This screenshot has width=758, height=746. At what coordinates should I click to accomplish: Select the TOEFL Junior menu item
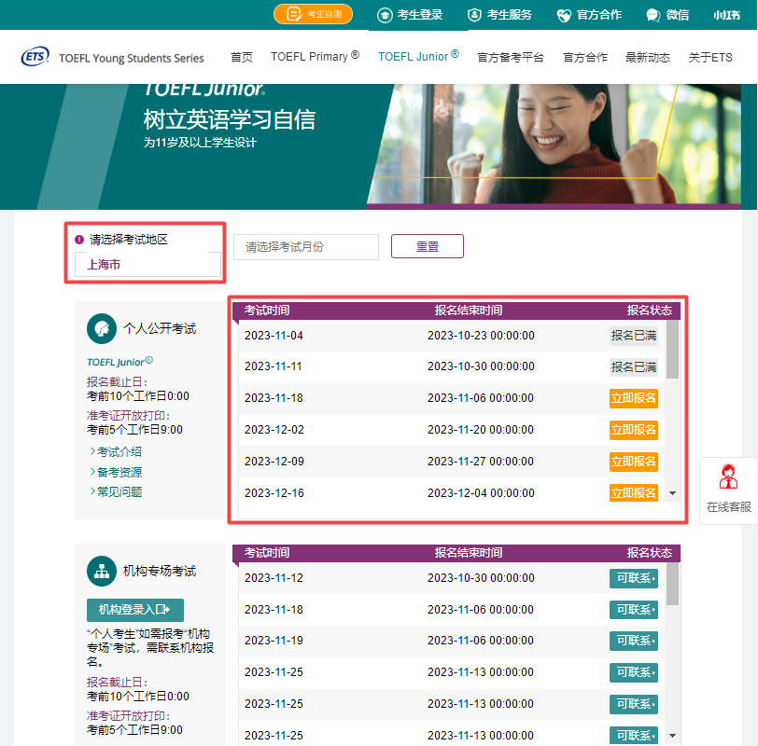coord(418,57)
